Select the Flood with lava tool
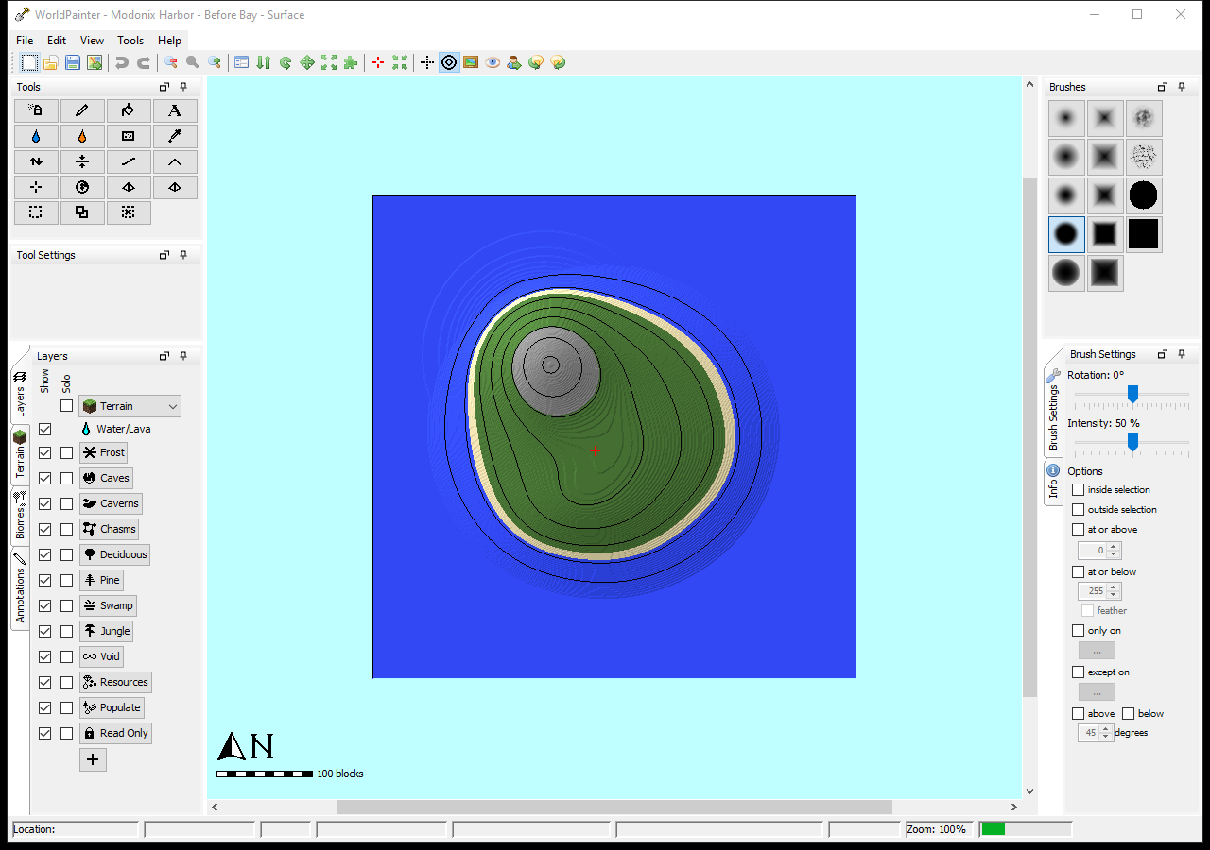 point(82,136)
